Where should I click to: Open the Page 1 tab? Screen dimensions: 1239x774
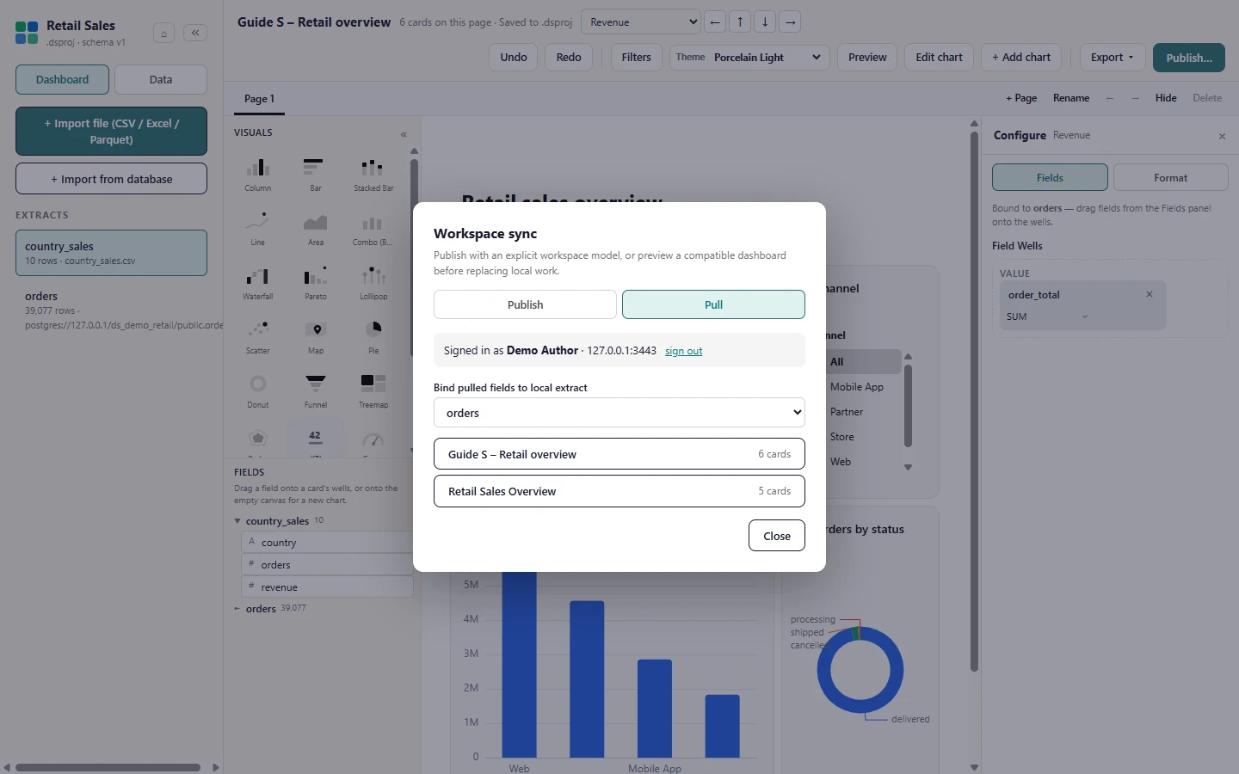[x=259, y=99]
